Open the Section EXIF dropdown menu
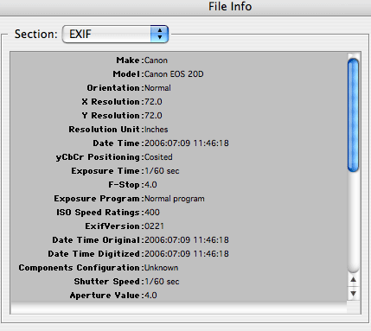This screenshot has height=331, width=371. click(x=115, y=35)
